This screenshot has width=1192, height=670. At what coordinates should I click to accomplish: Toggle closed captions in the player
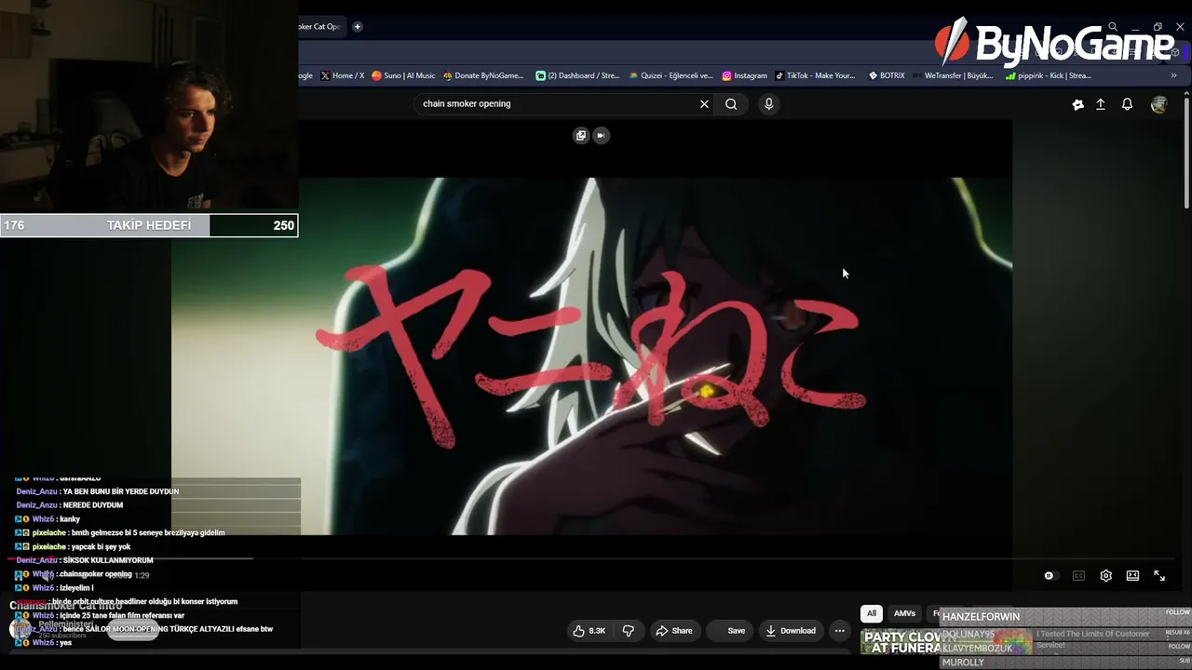1078,576
